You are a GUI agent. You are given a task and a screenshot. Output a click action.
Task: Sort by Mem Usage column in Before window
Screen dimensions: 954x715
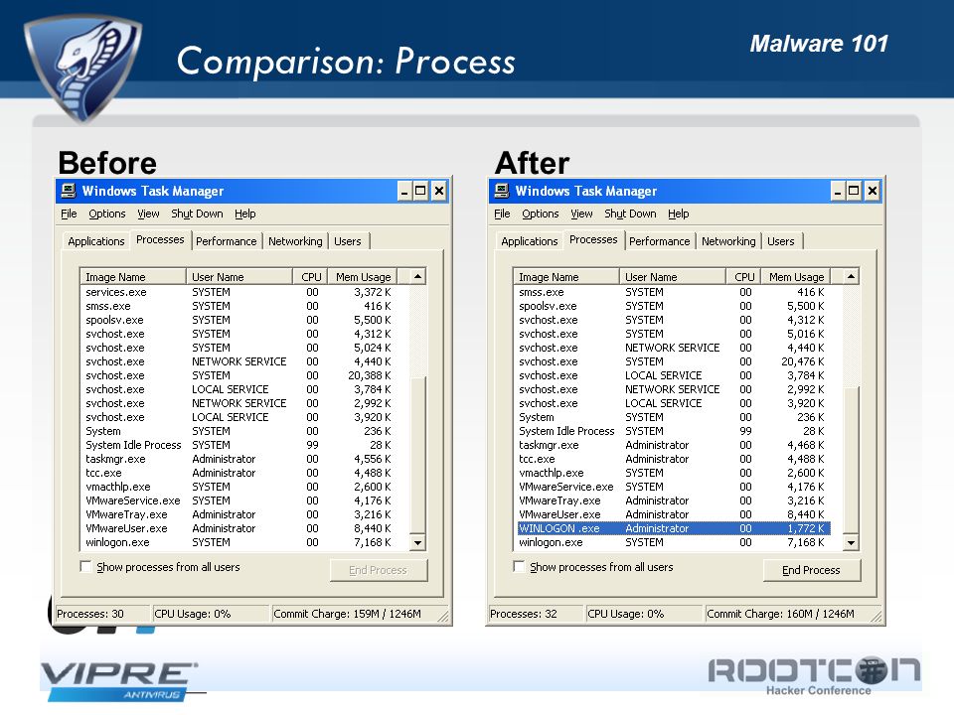point(363,277)
